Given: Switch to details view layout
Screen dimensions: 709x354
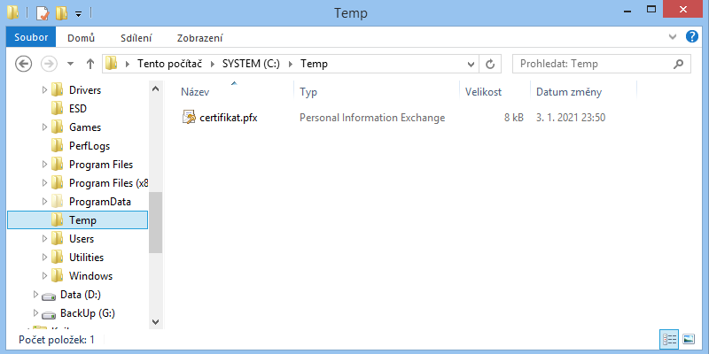Looking at the screenshot, I should [669, 339].
